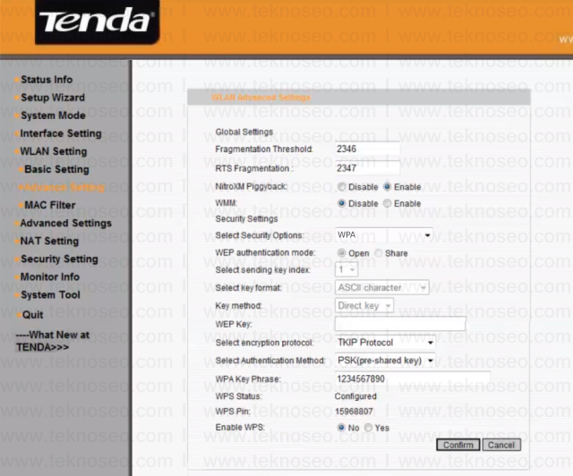Viewport: 573px width, 476px height.
Task: Click the WEP Key field
Action: (400, 324)
